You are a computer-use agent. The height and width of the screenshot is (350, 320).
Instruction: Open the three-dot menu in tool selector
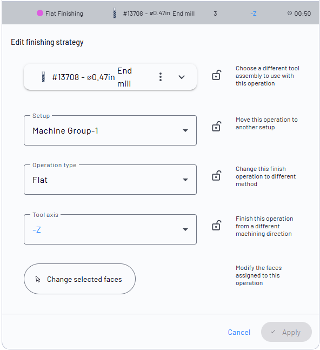pos(161,77)
